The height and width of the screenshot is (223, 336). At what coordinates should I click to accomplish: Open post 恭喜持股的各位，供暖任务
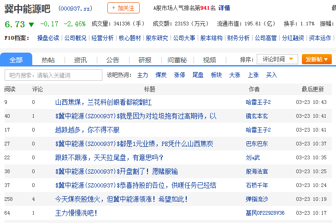[136, 185]
